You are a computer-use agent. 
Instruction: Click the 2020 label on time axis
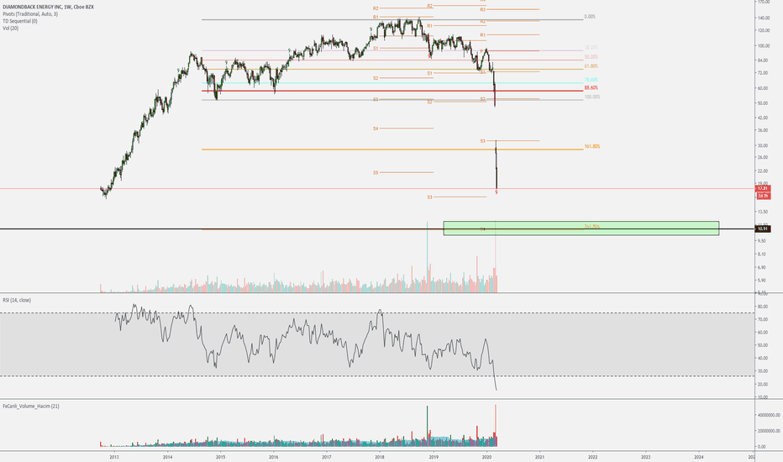point(486,456)
